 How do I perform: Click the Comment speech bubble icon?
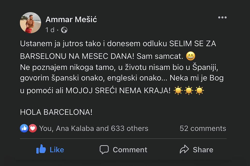pyautogui.click(x=105, y=150)
